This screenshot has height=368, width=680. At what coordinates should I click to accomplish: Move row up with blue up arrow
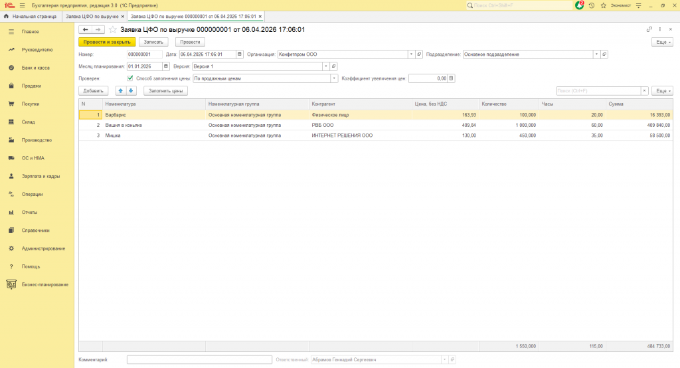(x=121, y=91)
